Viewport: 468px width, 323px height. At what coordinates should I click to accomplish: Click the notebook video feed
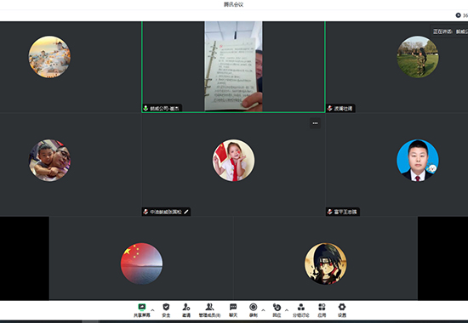pyautogui.click(x=233, y=66)
